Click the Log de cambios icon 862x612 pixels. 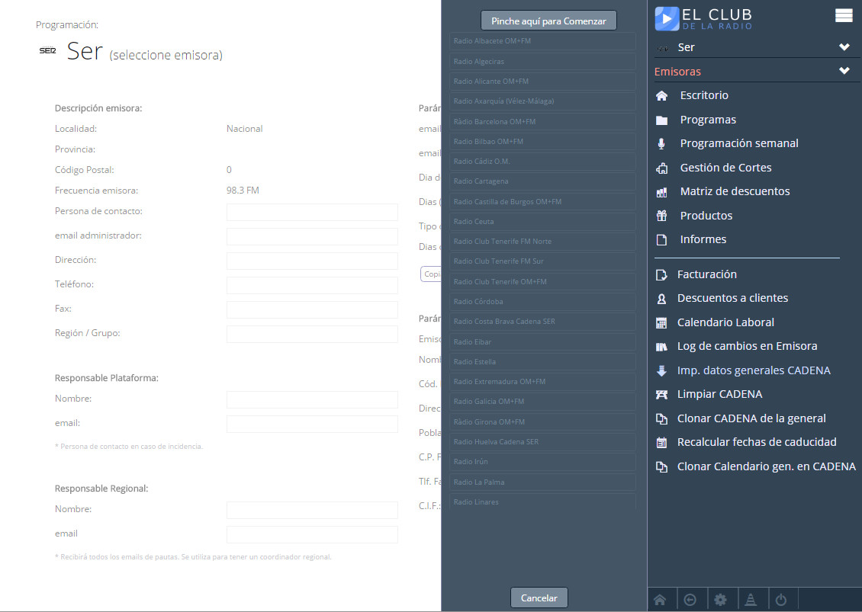pos(661,347)
